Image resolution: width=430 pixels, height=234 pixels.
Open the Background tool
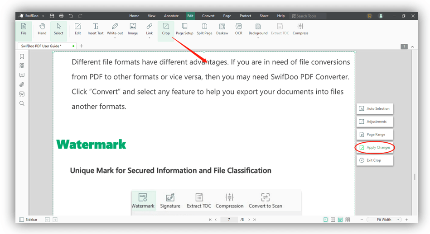click(258, 29)
